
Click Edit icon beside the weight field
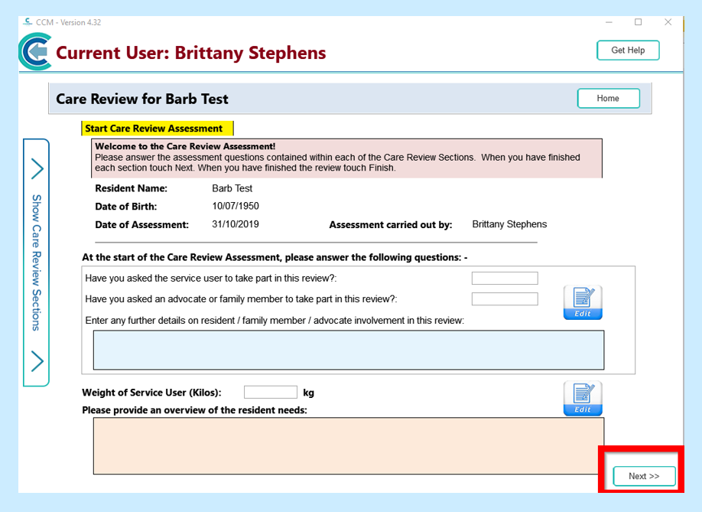[583, 398]
